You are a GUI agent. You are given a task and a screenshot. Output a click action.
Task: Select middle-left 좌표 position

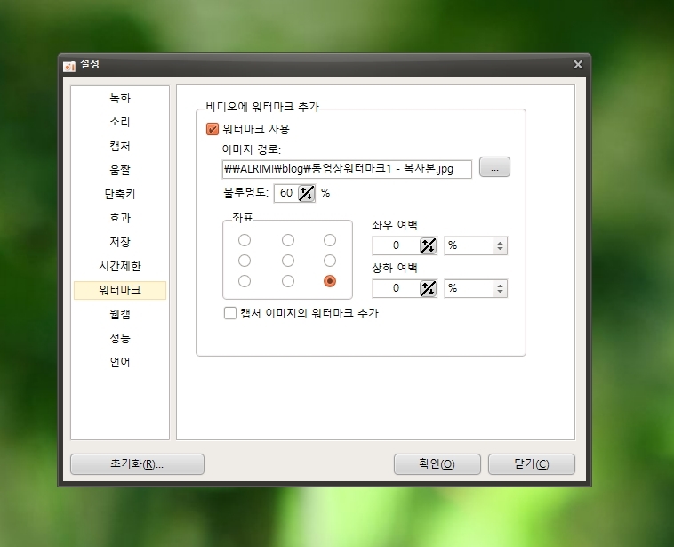[245, 261]
